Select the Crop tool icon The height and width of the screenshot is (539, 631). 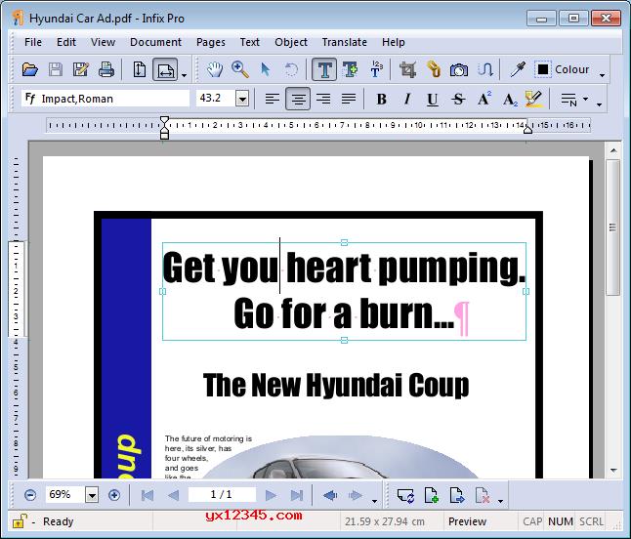(x=407, y=70)
